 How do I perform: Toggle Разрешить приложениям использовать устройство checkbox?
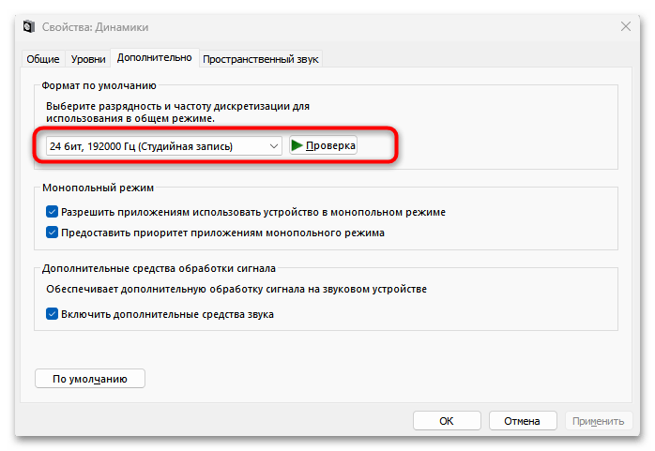52,212
